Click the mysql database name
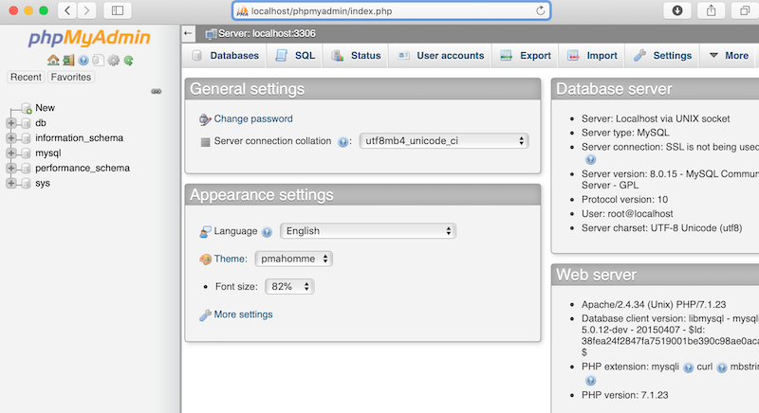 [48, 153]
